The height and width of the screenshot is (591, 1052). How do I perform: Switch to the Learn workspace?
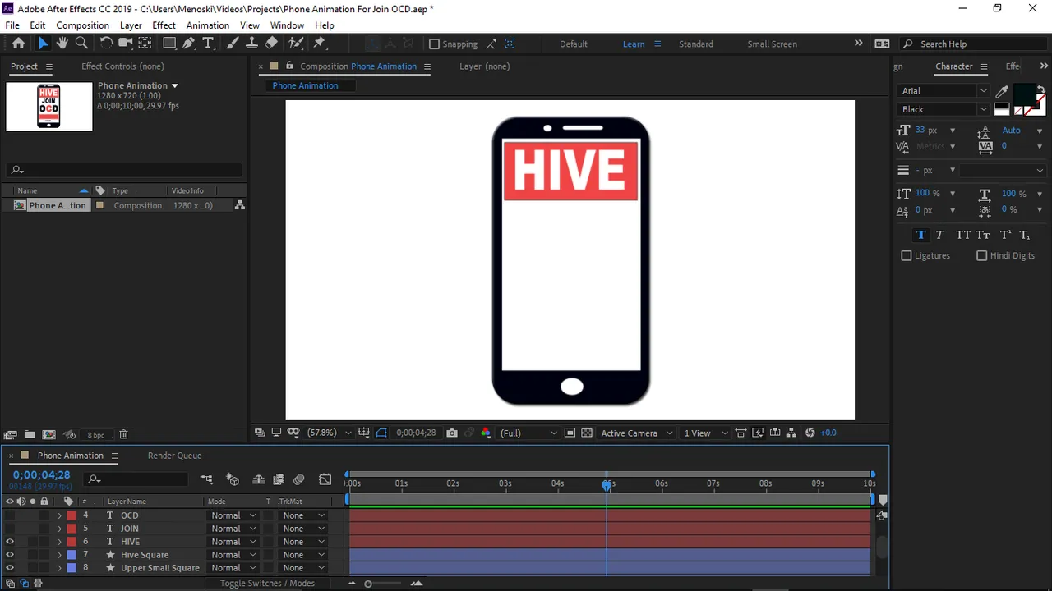coord(634,44)
